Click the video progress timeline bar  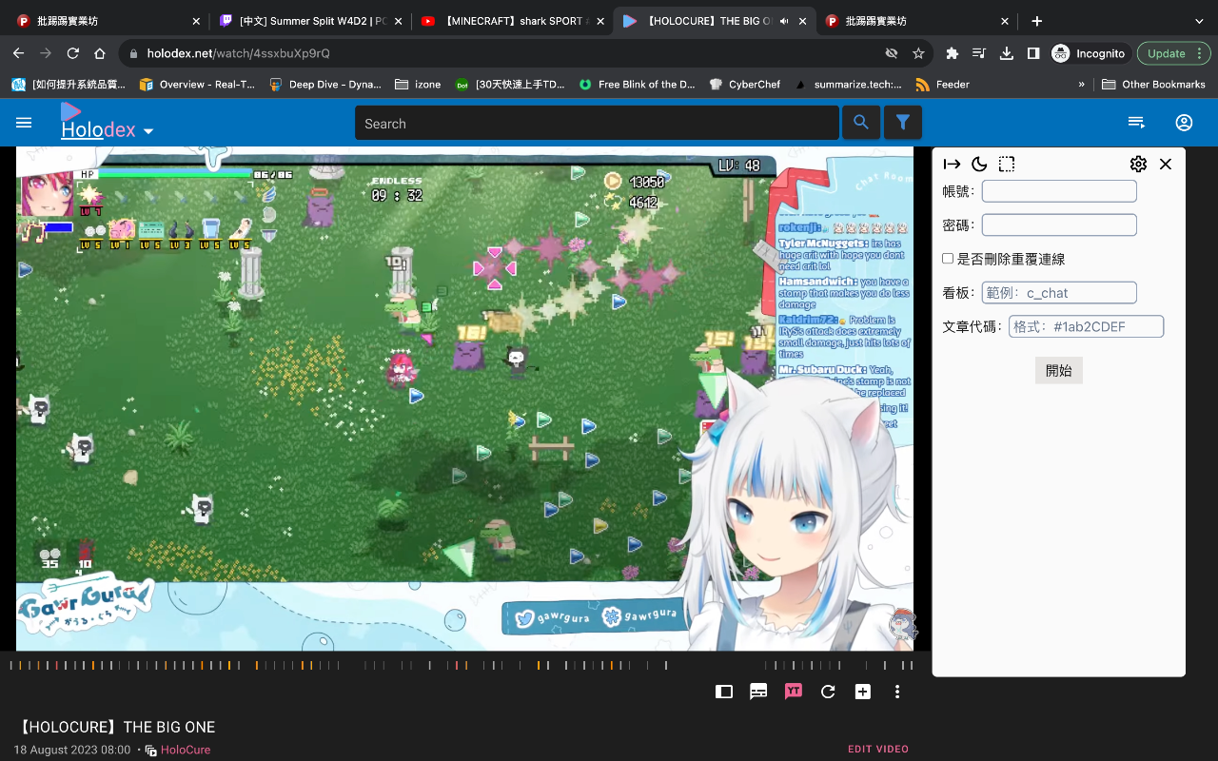coord(466,664)
